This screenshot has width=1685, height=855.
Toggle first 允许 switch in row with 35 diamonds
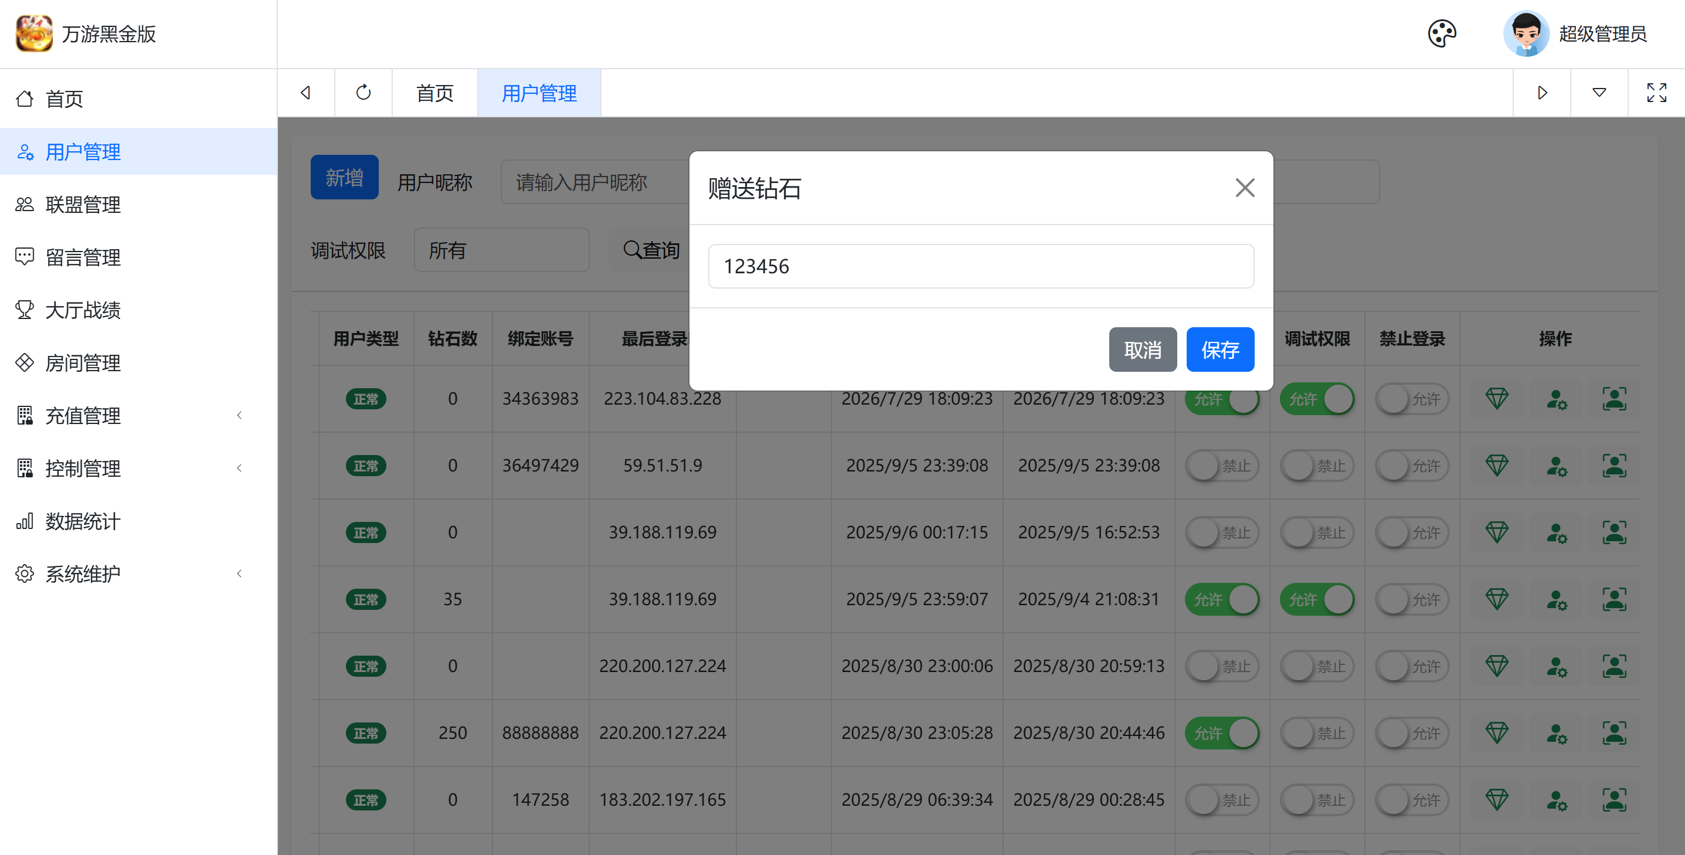[x=1221, y=599]
